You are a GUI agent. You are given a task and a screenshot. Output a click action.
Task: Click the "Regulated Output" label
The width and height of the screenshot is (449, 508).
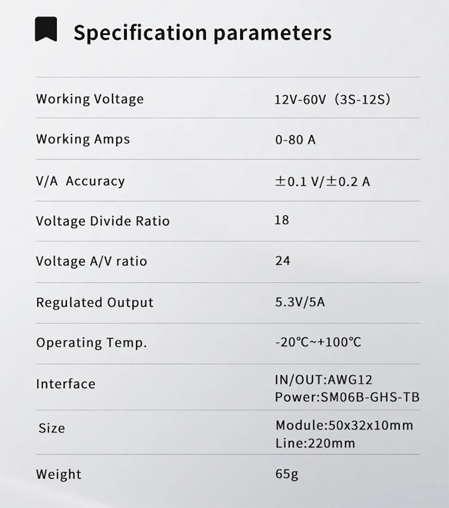95,303
